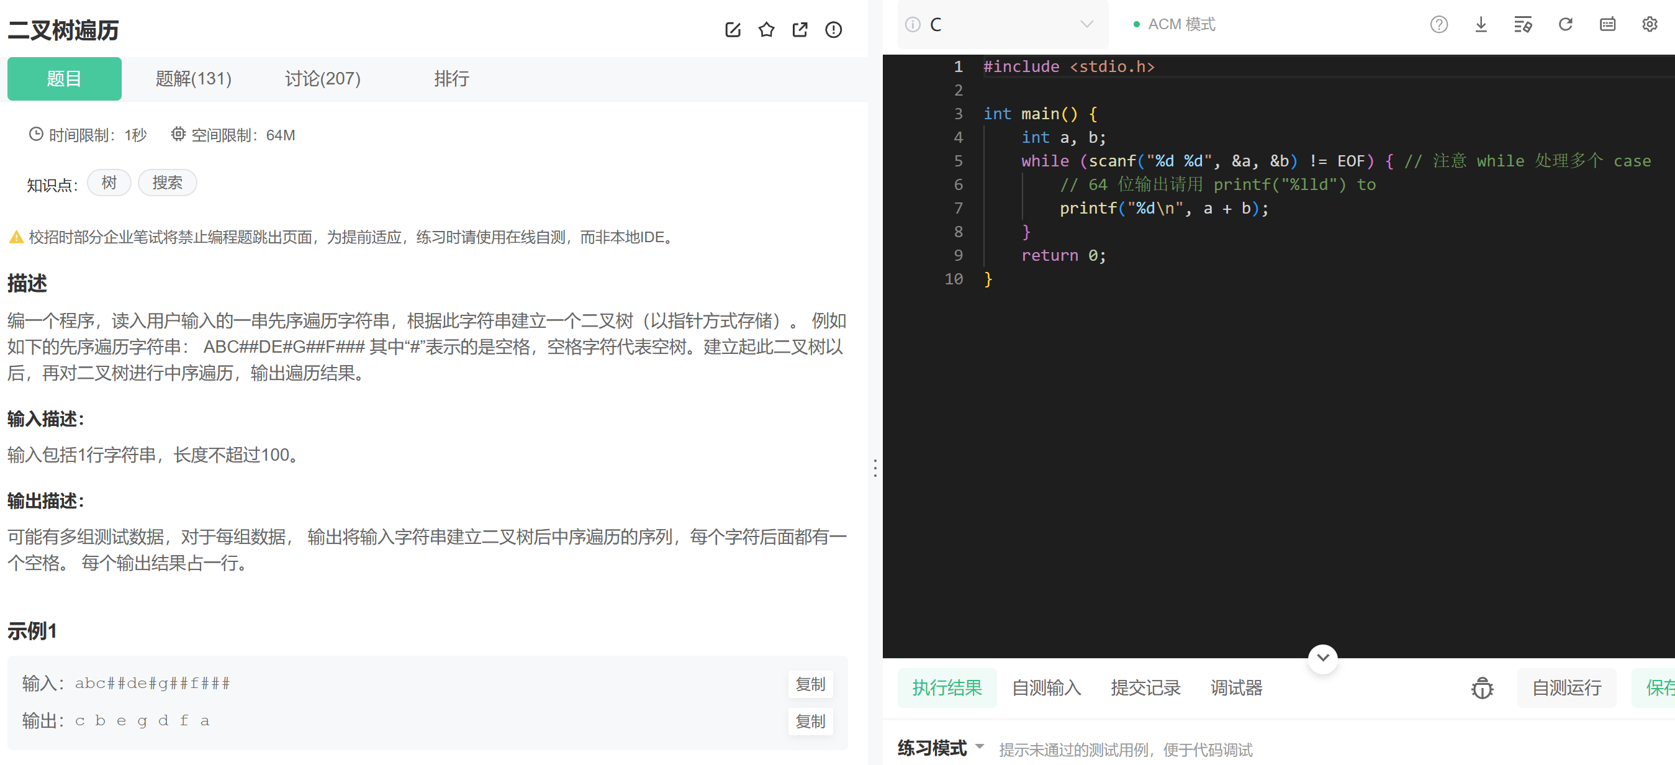Switch to the 题解(131) tab
Viewport: 1675px width, 765px height.
[x=193, y=79]
